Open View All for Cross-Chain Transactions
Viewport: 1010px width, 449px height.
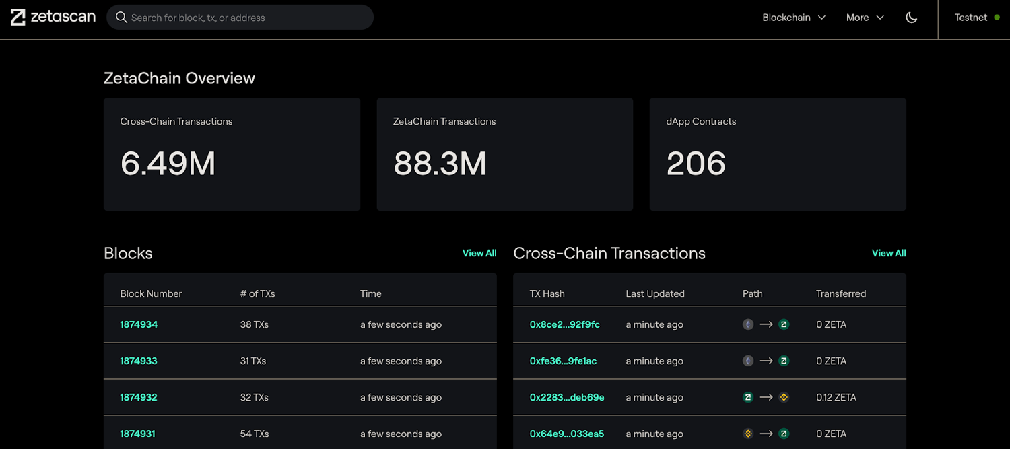pyautogui.click(x=889, y=253)
